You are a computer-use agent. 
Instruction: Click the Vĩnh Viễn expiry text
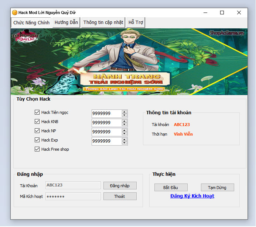click(x=183, y=134)
